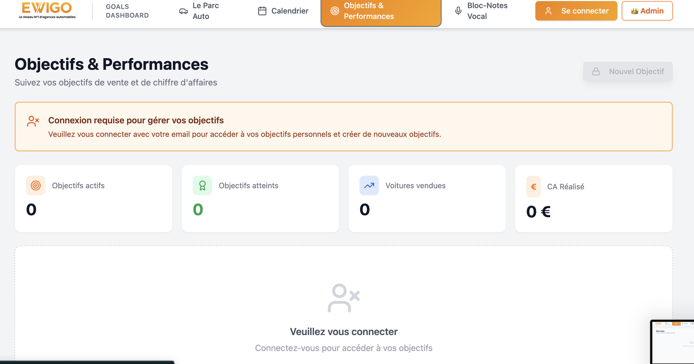
Task: Click the 0 value under Objectifs actifs
Action: click(31, 210)
